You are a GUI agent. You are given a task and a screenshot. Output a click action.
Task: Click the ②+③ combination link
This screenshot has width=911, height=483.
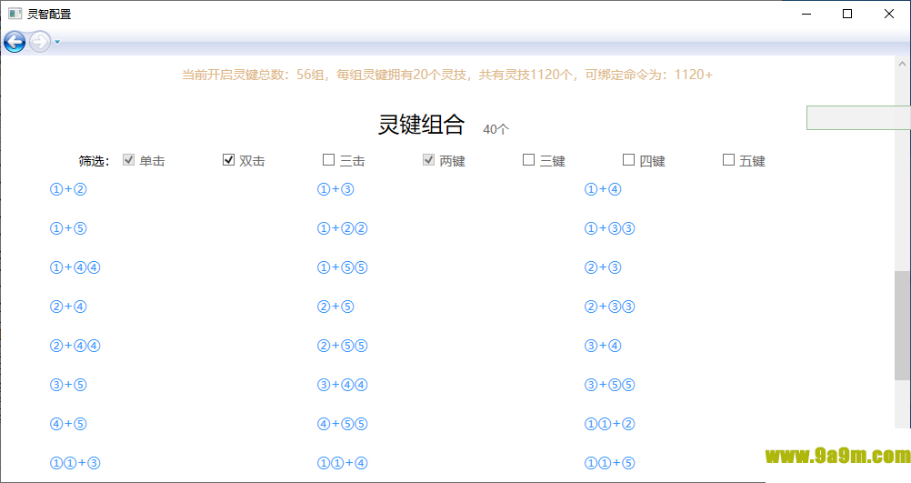pyautogui.click(x=603, y=267)
